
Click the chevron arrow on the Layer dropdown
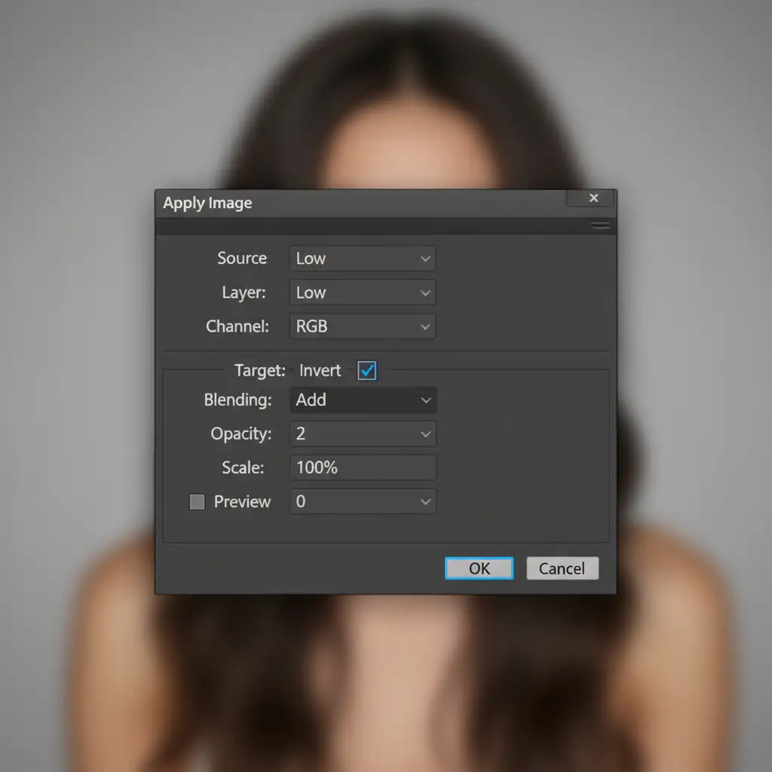pos(425,293)
